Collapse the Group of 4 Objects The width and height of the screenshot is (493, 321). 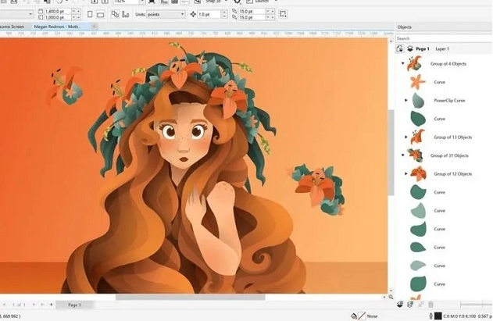(x=402, y=63)
